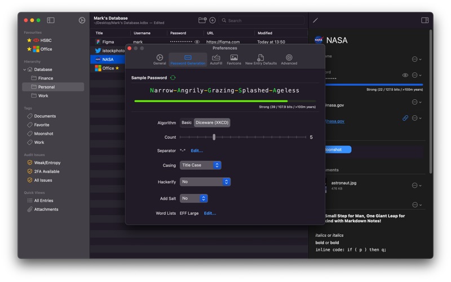Open the circular database action icon in sidebar header

point(82,20)
